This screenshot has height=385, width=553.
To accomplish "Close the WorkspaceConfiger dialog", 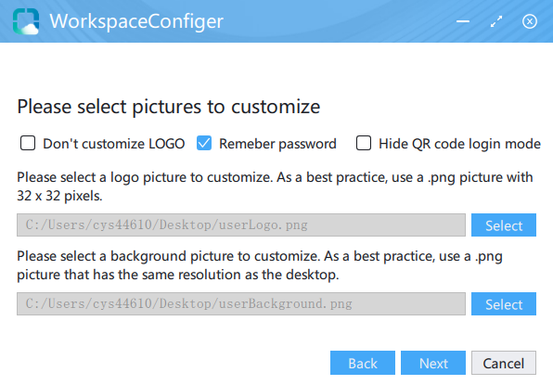I will pyautogui.click(x=530, y=21).
